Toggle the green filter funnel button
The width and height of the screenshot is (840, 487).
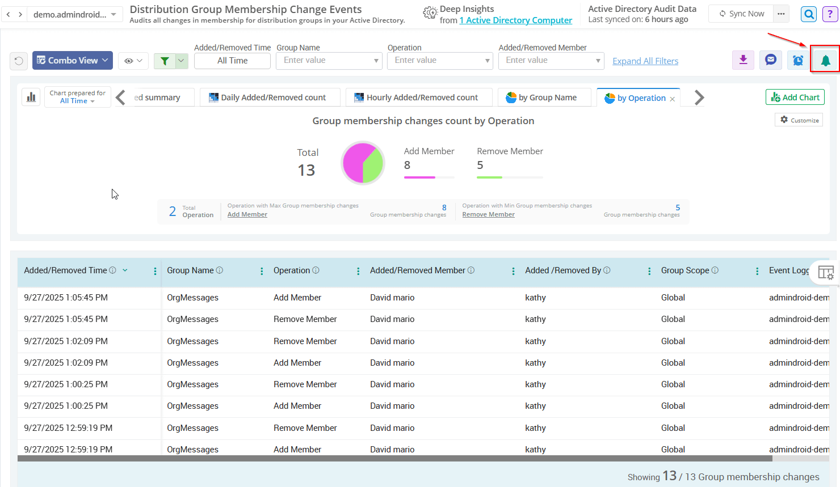click(x=165, y=61)
